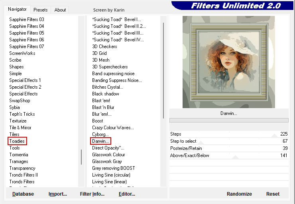Screen dimensions: 295x204
Task: Open the filter Editor...
Action: (x=127, y=194)
